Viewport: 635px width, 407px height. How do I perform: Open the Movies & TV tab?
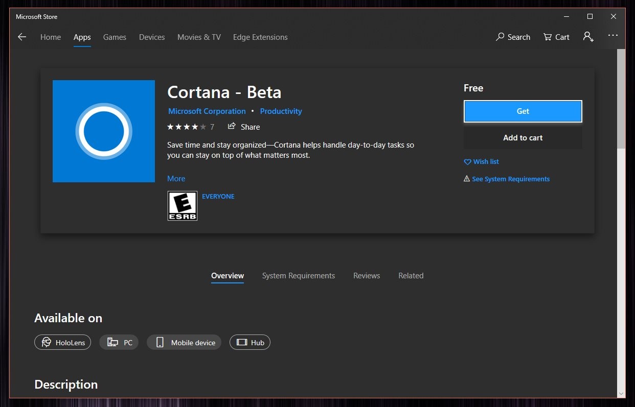199,37
